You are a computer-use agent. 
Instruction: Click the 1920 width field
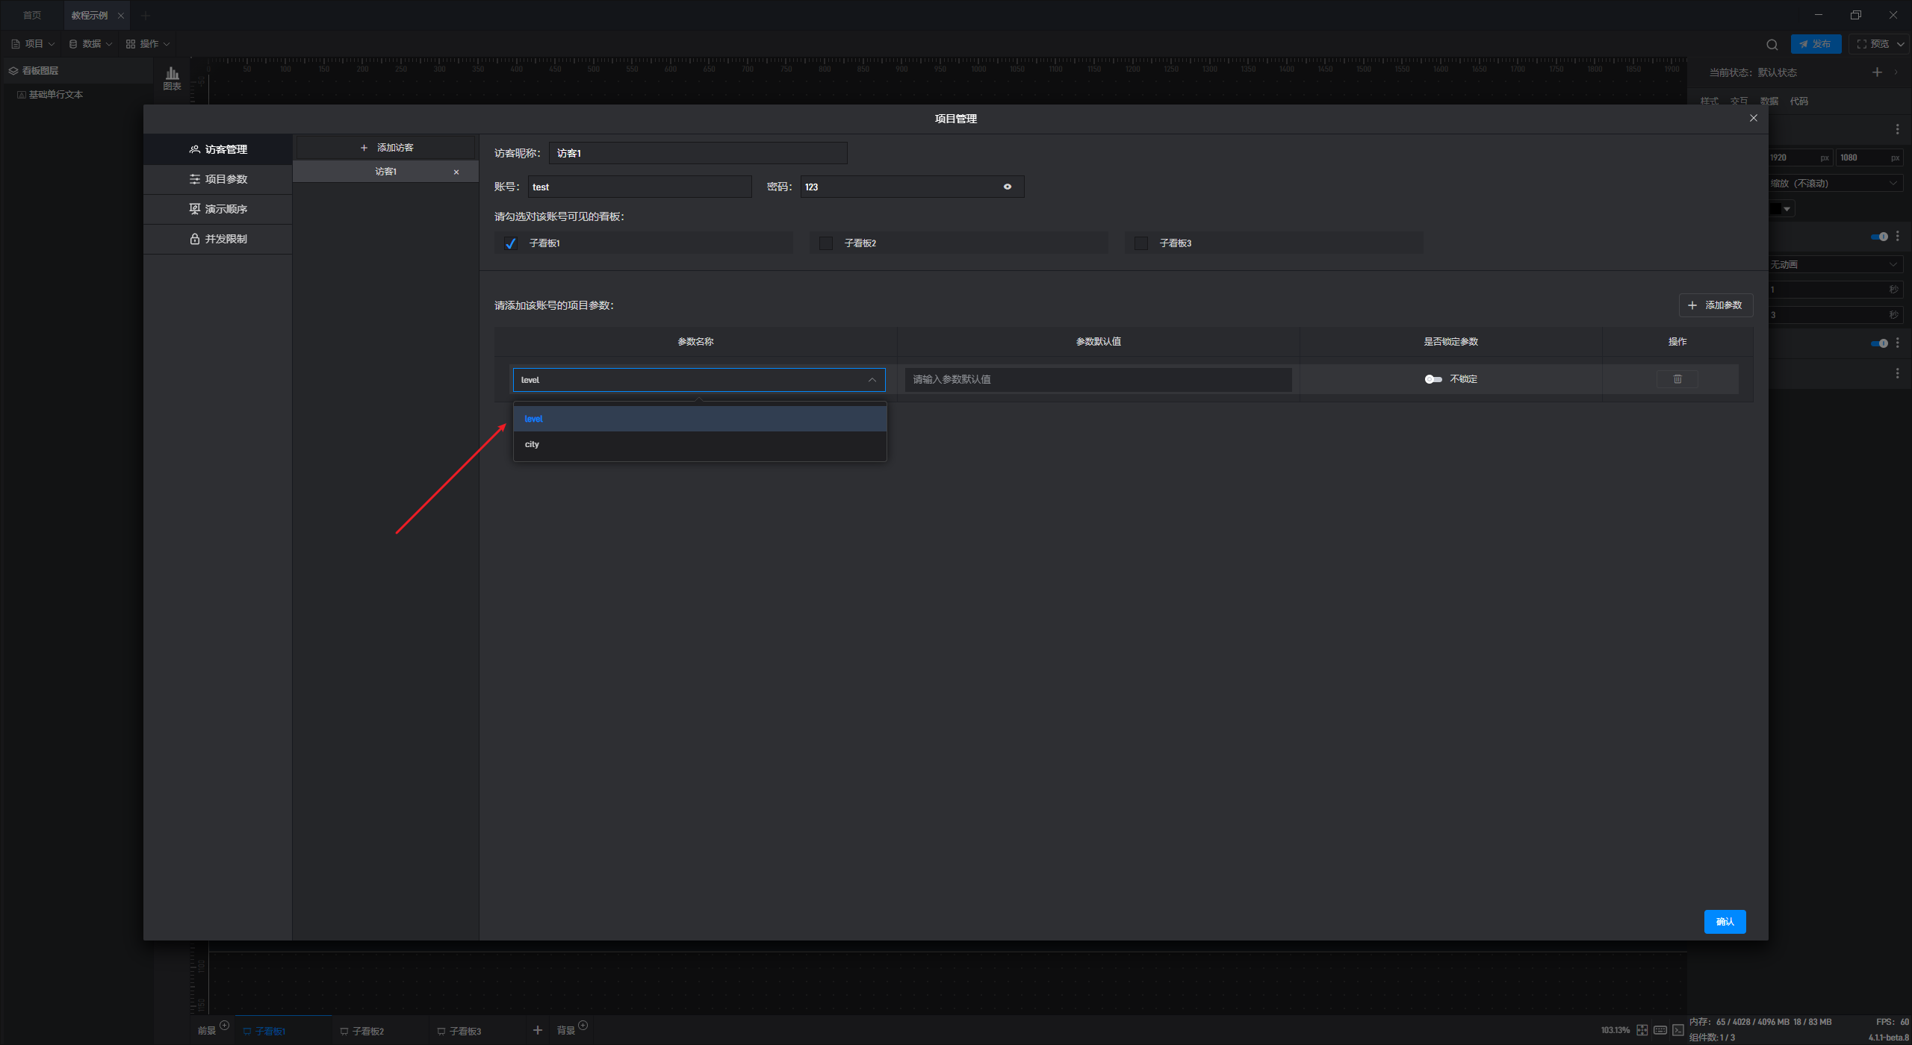pos(1799,157)
